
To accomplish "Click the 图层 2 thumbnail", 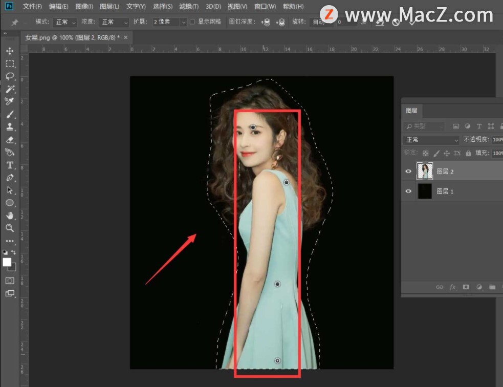I will point(424,171).
